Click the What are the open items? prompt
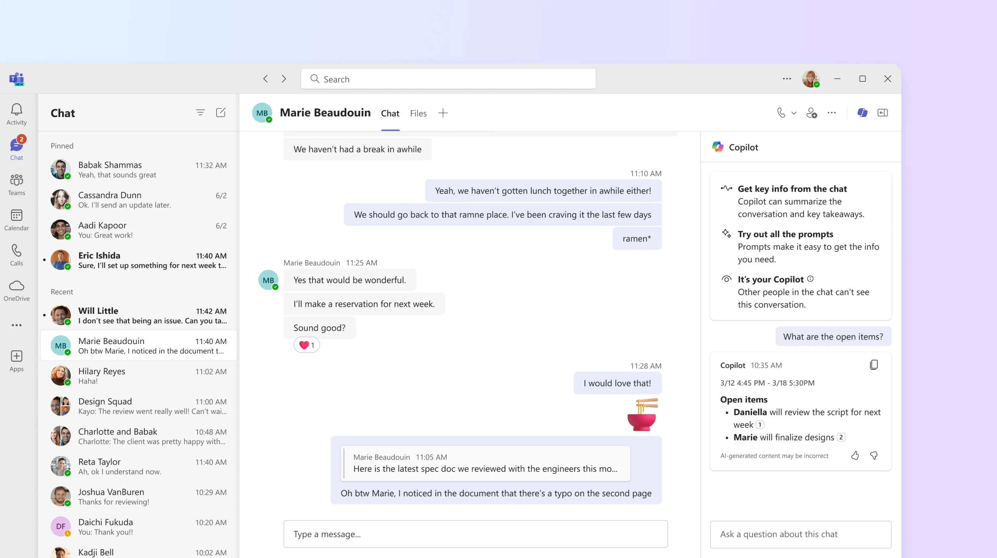The image size is (997, 558). point(833,337)
